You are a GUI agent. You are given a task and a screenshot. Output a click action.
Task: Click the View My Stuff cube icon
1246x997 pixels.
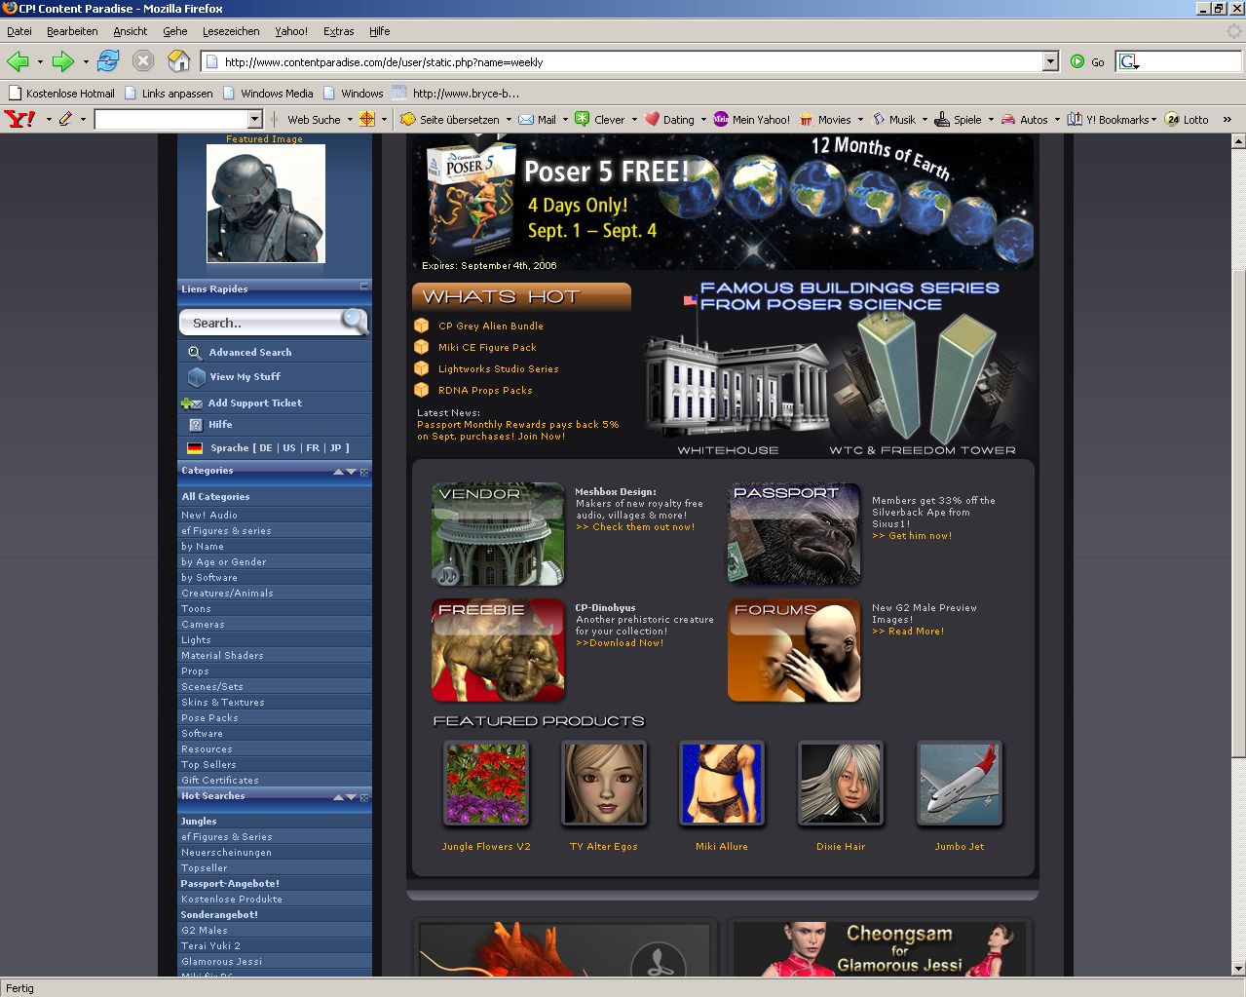(196, 376)
